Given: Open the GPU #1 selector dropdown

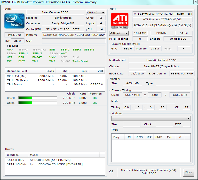Looking at the screenshot, I should (119, 33).
